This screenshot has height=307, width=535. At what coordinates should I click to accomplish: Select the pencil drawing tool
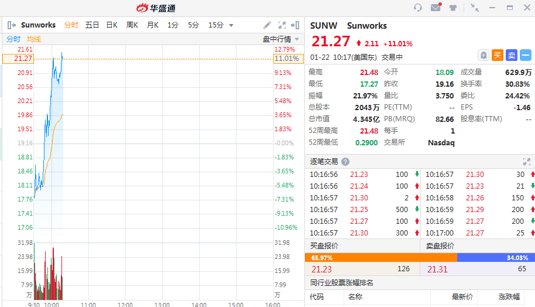coord(267,25)
